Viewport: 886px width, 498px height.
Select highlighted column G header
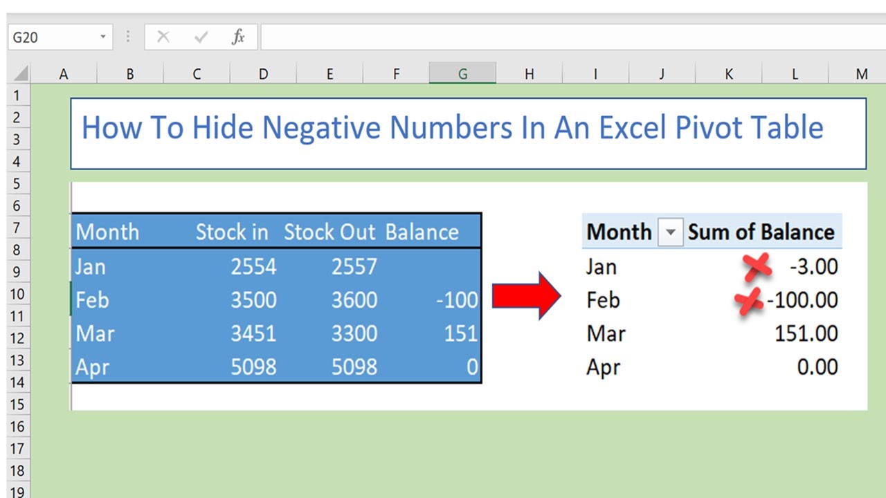tap(462, 73)
